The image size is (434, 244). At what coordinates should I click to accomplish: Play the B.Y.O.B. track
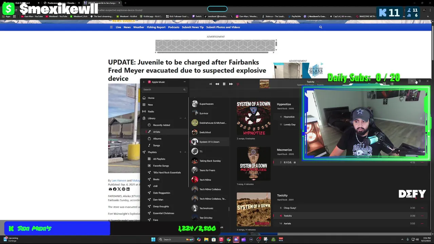point(288,162)
